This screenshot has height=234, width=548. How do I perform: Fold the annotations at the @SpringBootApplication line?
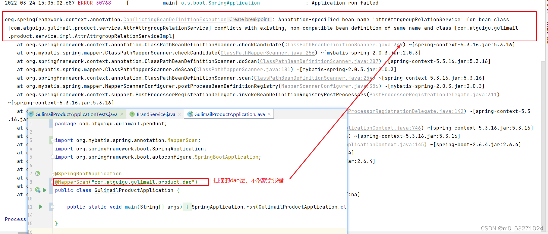coord(53,174)
